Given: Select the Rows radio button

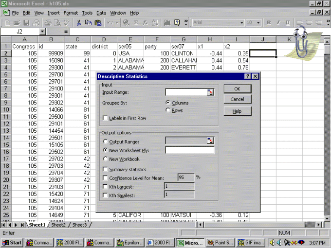Looking at the screenshot, I should (x=168, y=110).
